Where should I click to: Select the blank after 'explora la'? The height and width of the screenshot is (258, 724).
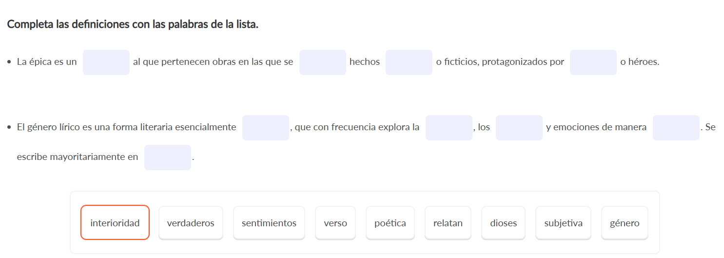[449, 128]
